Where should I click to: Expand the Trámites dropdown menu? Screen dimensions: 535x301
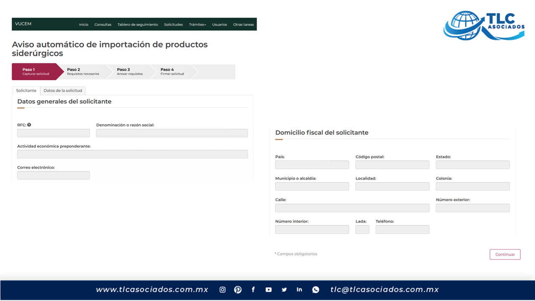point(197,25)
